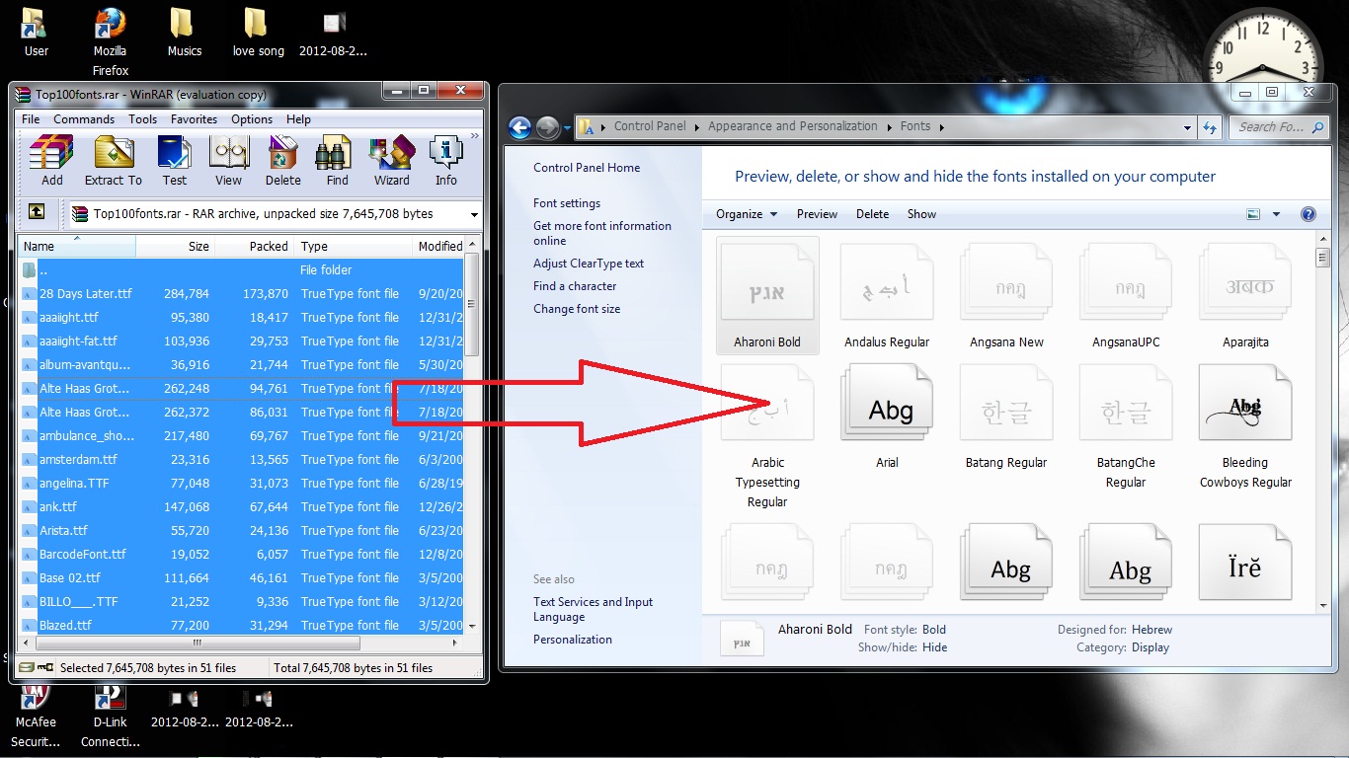Click the change view icon in Fonts toolbar

1253,214
